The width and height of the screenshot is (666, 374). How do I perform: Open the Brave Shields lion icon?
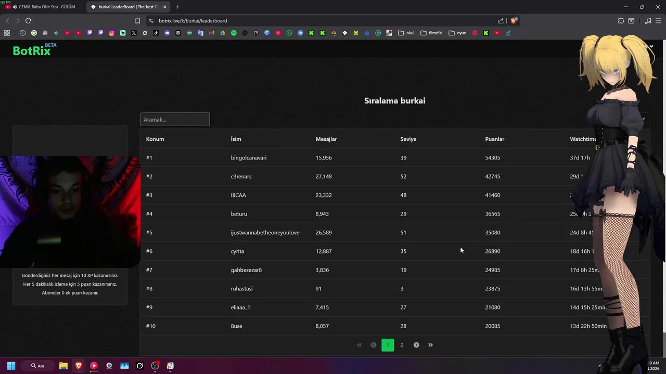pyautogui.click(x=514, y=21)
